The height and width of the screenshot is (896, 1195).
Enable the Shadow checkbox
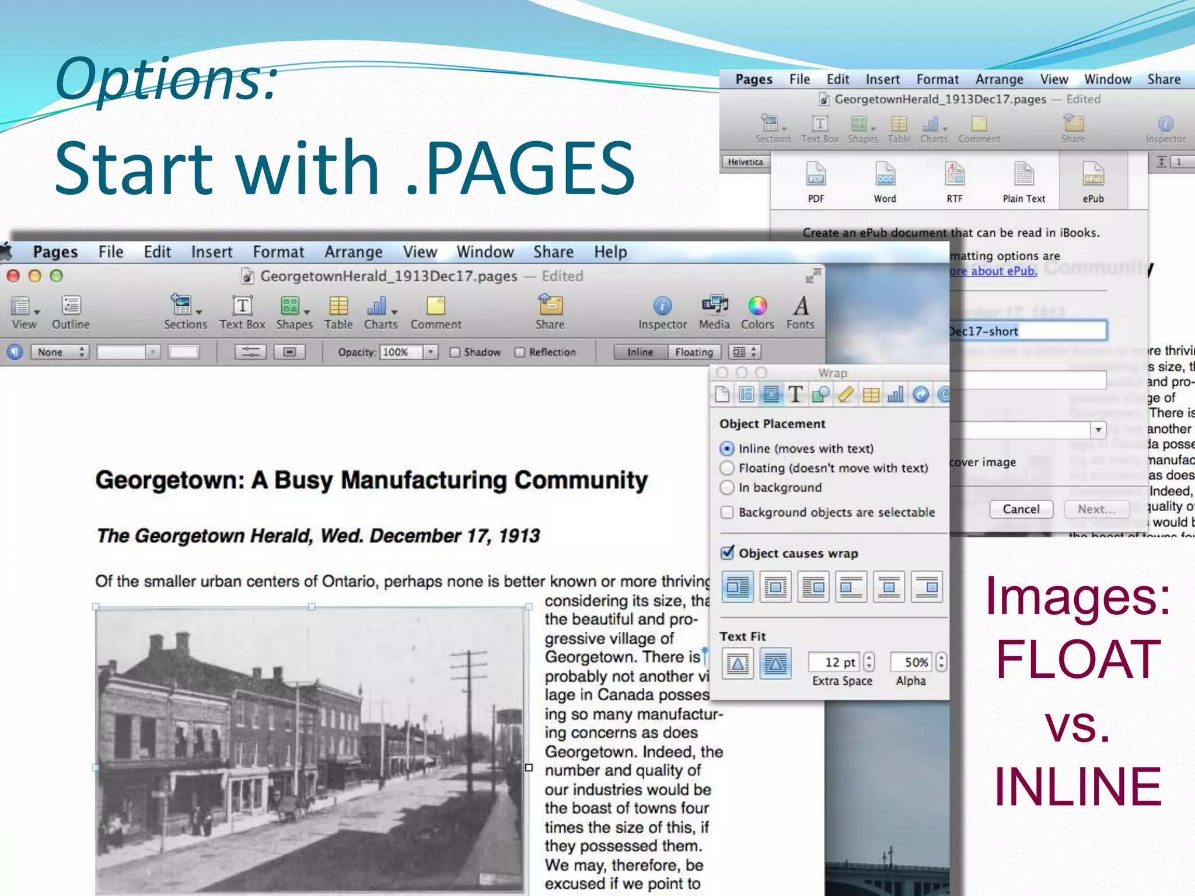pyautogui.click(x=455, y=352)
